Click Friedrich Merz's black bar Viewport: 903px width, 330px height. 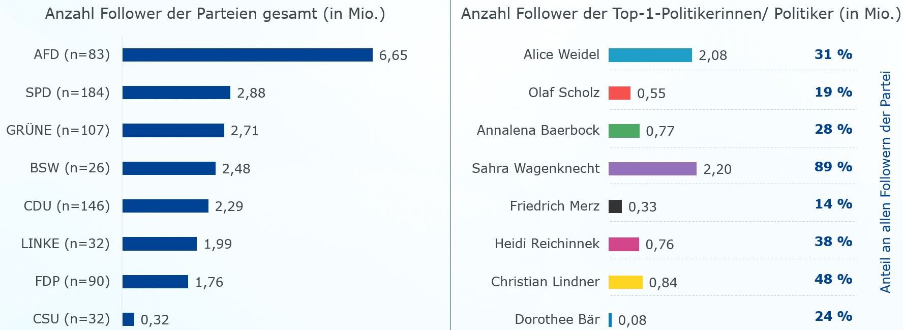pos(615,206)
